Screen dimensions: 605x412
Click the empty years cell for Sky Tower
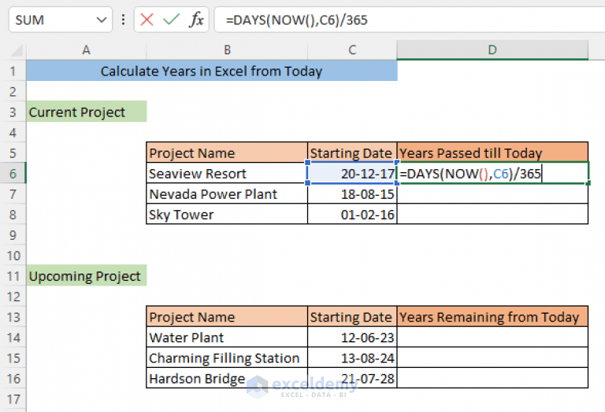click(492, 215)
